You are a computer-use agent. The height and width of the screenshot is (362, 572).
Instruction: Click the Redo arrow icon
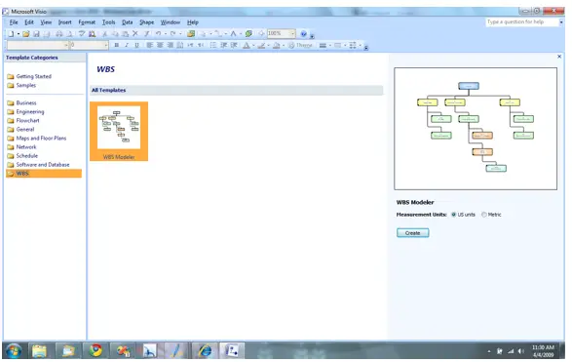(172, 34)
